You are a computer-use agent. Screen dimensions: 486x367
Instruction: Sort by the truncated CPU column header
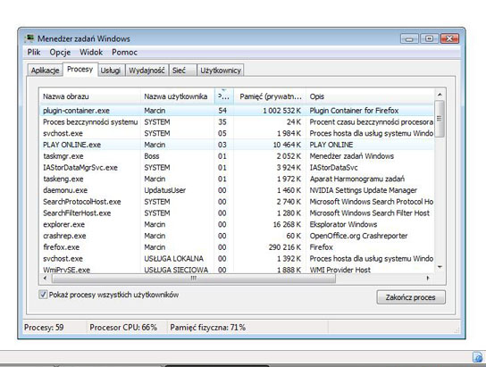coord(223,96)
